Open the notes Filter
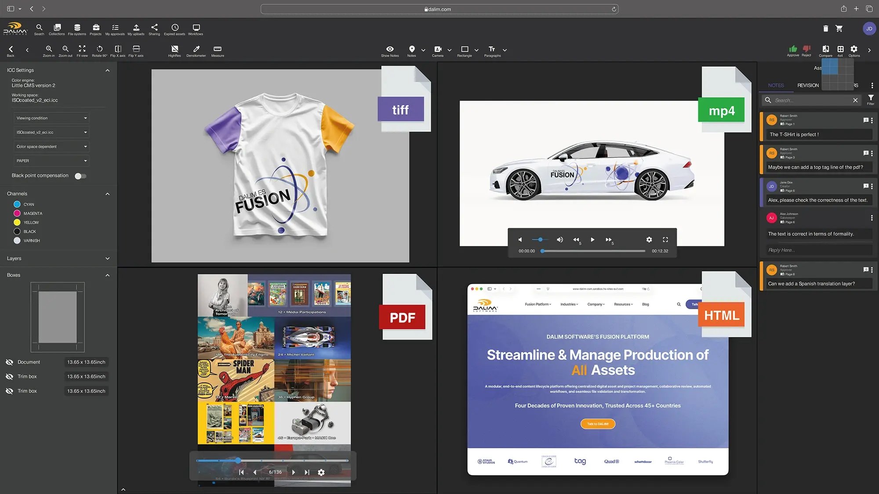The width and height of the screenshot is (879, 494). (871, 100)
